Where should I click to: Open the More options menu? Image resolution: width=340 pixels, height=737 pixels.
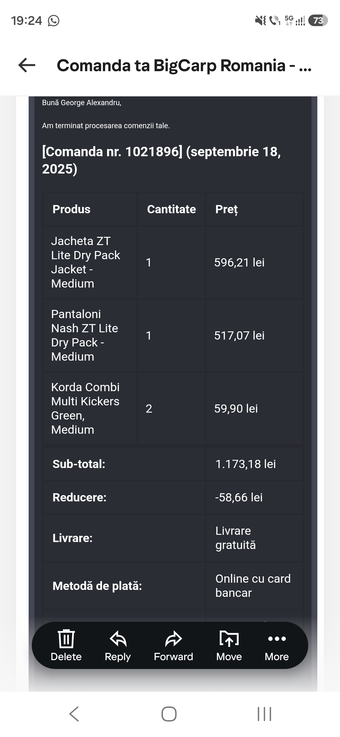point(277,645)
